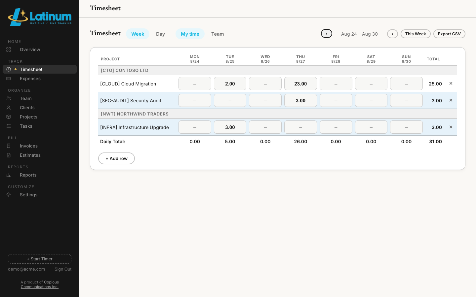Remove the Security Audit row
Viewport: 476px width, 297px height.
451,100
